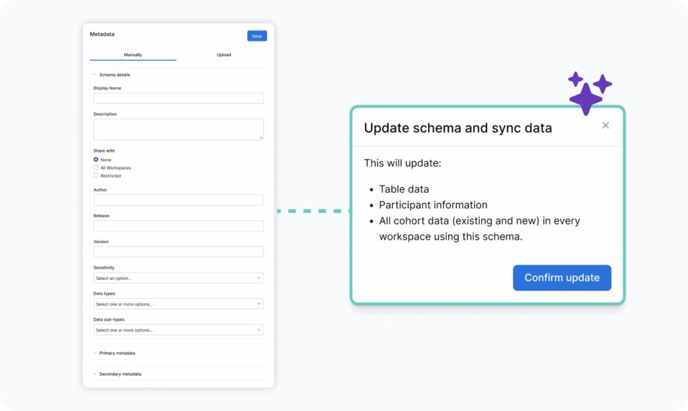Click the 'Participant information' bullet text
Image resolution: width=688 pixels, height=411 pixels.
(x=433, y=205)
